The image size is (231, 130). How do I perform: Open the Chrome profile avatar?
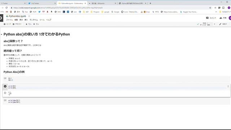[x=229, y=8]
